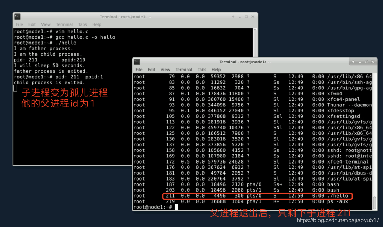Click 'I am father process.' output line
Image resolution: width=383 pixels, height=227 pixels.
tap(43, 49)
